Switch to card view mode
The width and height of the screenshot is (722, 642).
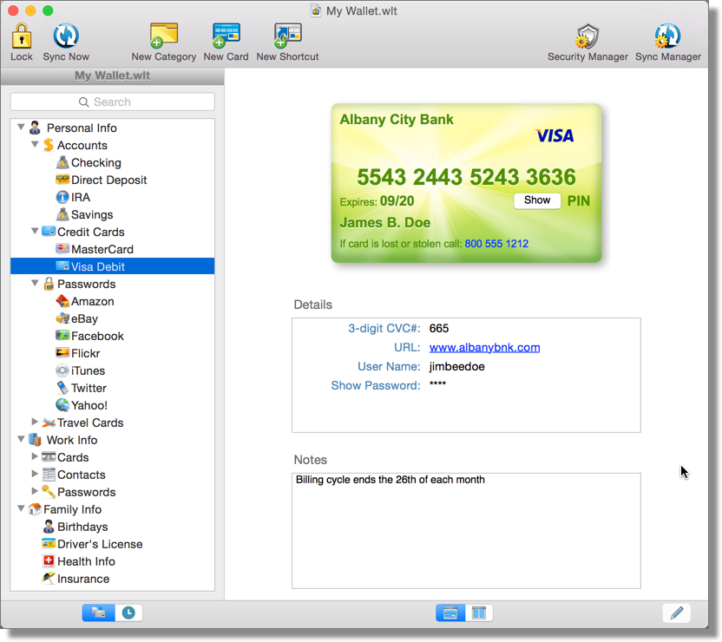[x=450, y=613]
